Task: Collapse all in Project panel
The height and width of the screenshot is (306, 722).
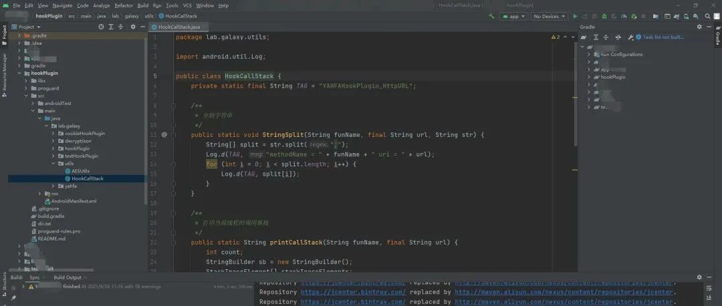Action: [120, 27]
